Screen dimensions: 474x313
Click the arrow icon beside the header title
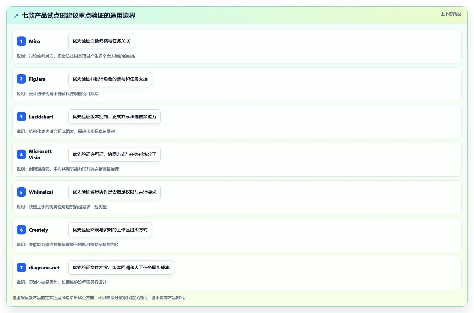click(x=16, y=16)
